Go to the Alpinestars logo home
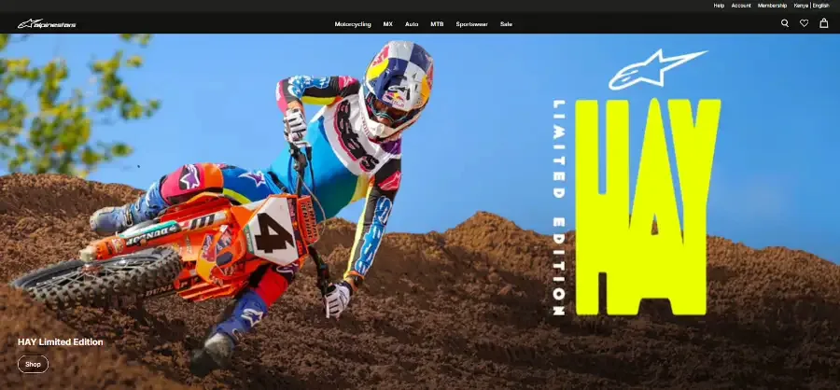Image resolution: width=840 pixels, height=390 pixels. tap(47, 23)
